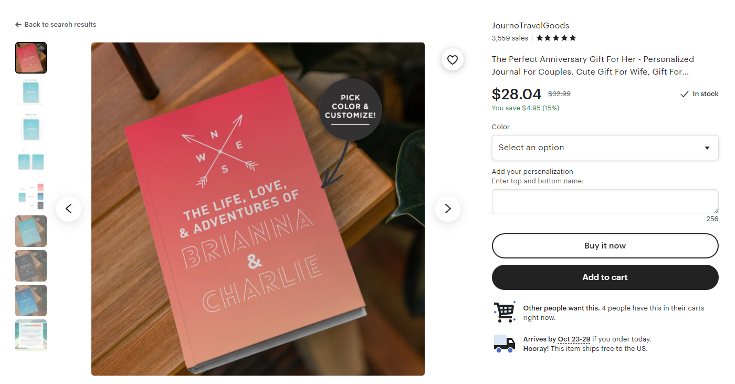The image size is (735, 384).
Task: Show previous product photo with left arrow
Action: [69, 209]
